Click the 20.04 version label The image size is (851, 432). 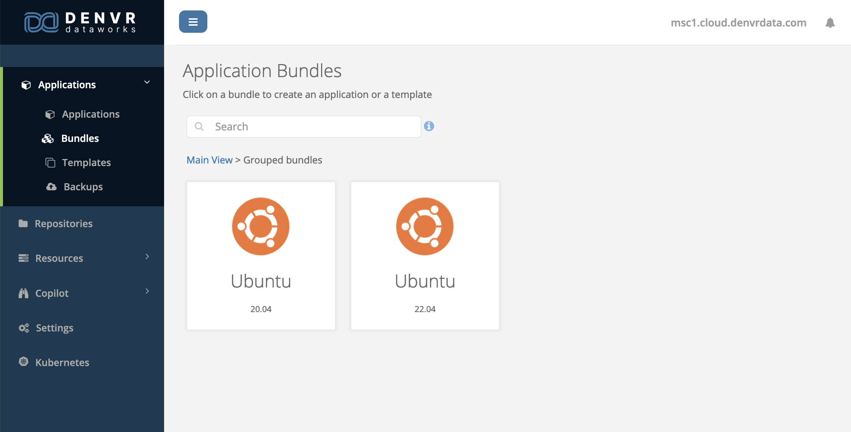tap(261, 309)
